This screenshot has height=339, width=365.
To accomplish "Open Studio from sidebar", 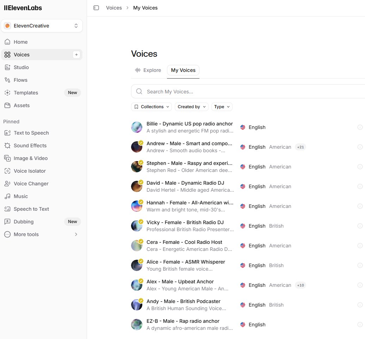I will pyautogui.click(x=42, y=67).
